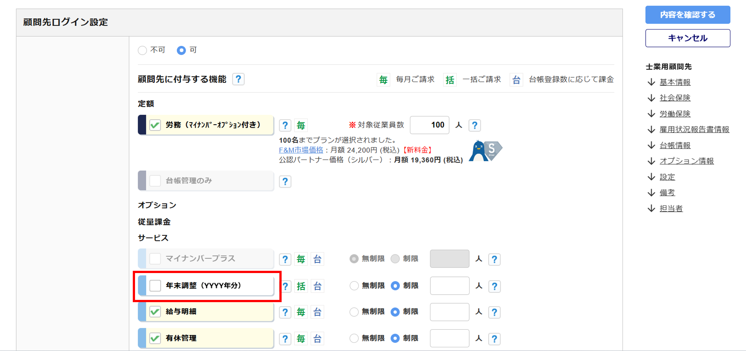Screen dimensions: 746x351
Task: Go to 雇用状況報告書情報 section
Action: 695,129
